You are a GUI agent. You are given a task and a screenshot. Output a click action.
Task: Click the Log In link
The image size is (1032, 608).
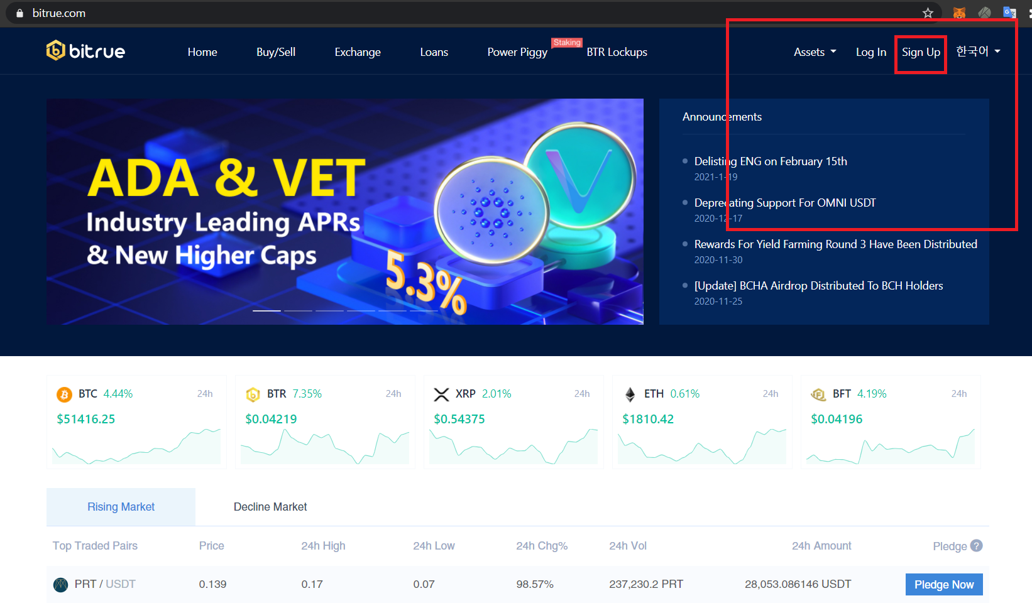[871, 52]
